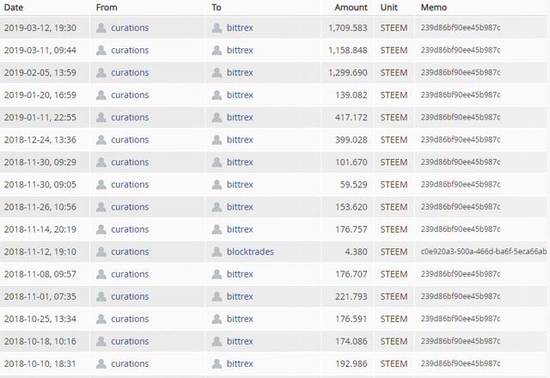Viewport: 550px width, 378px height.
Task: Select the amount 4.380
Action: pyautogui.click(x=356, y=252)
